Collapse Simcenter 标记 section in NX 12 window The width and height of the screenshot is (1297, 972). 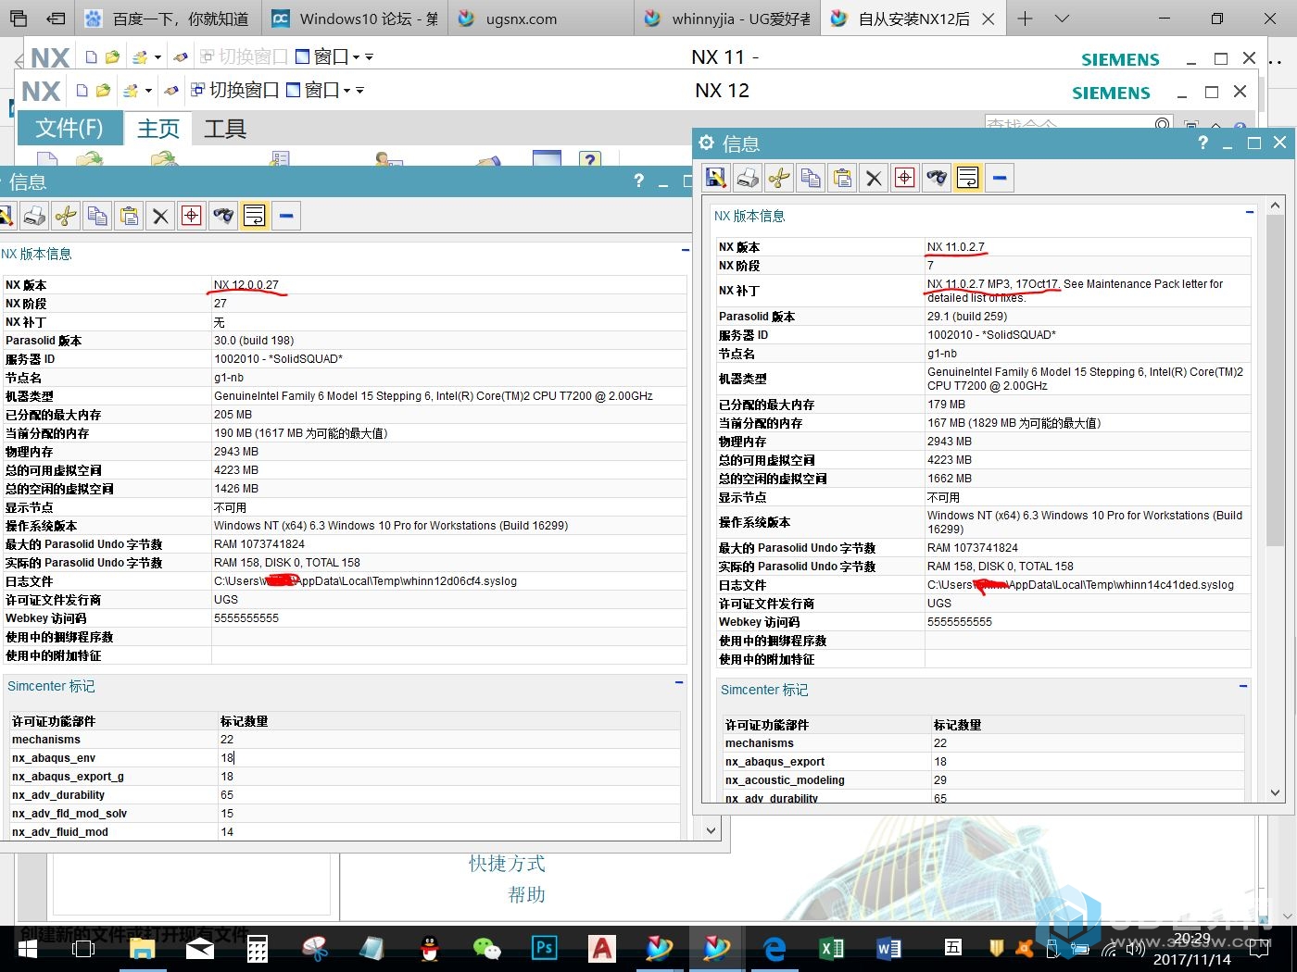pos(679,682)
